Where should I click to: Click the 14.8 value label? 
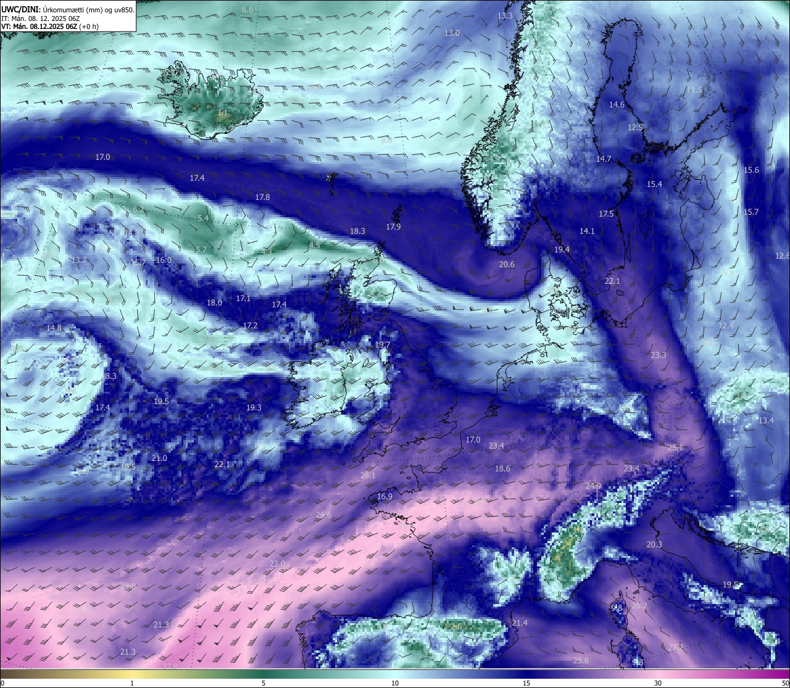click(x=54, y=328)
